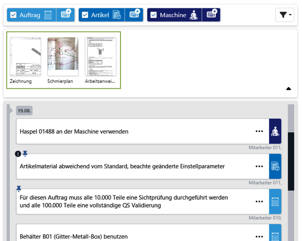302x241 pixels.
Task: Click the Maschine filter label
Action: tap(173, 15)
